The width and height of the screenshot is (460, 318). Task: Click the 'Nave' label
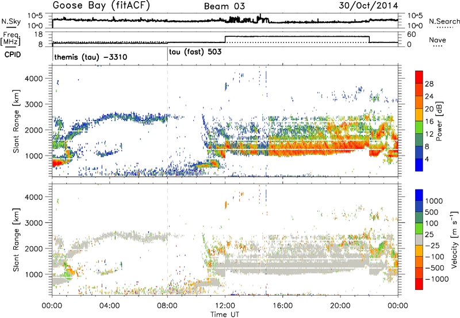pos(437,40)
